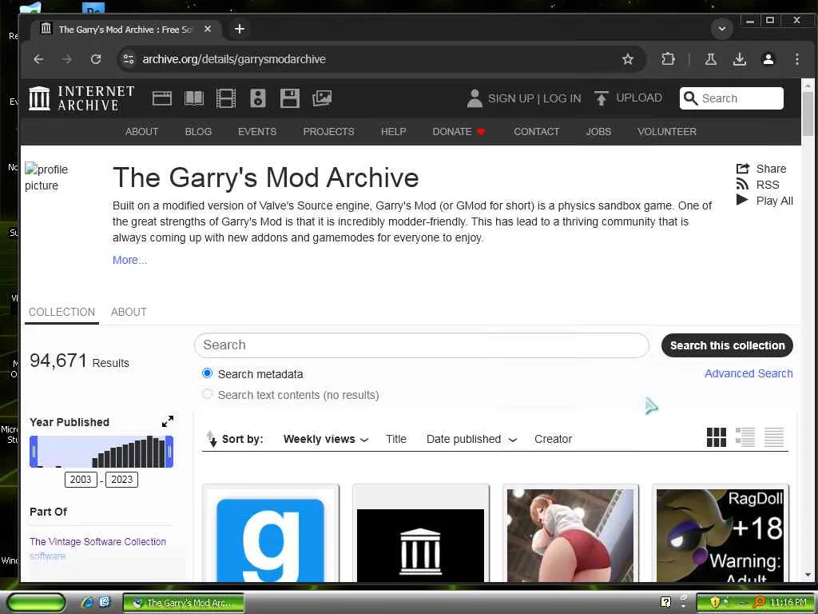The image size is (818, 614).
Task: Switch to extended list view
Action: [745, 437]
